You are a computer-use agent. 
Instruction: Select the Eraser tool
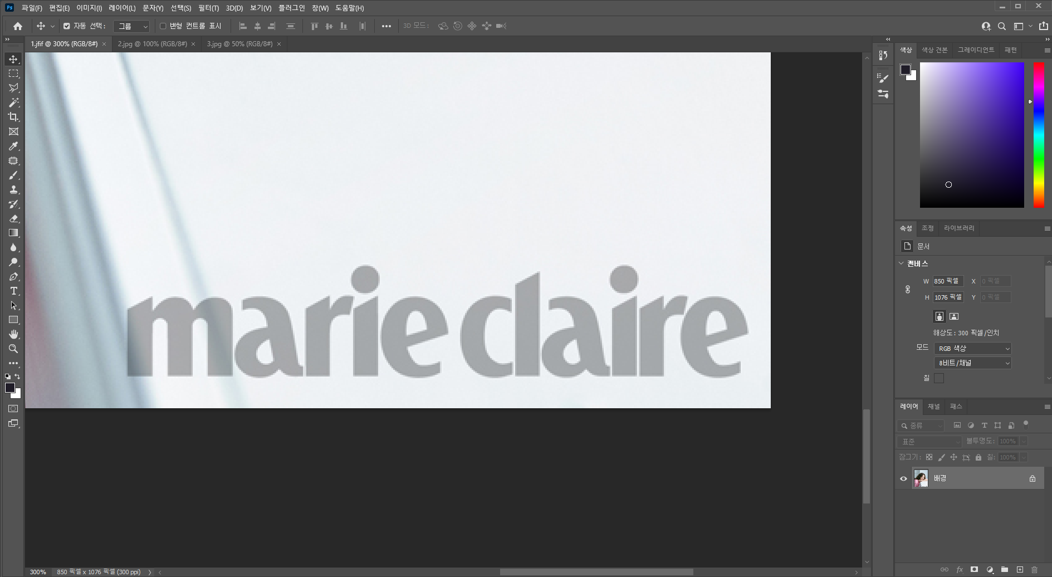(x=13, y=218)
